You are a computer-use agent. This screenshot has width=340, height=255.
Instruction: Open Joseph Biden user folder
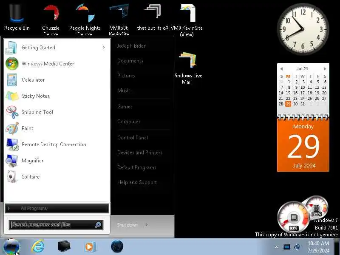(x=132, y=46)
